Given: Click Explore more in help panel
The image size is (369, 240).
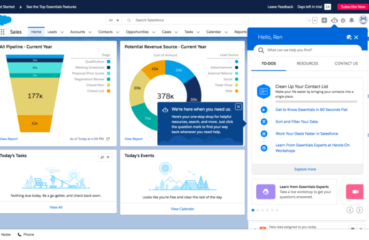Looking at the screenshot, I should [305, 170].
